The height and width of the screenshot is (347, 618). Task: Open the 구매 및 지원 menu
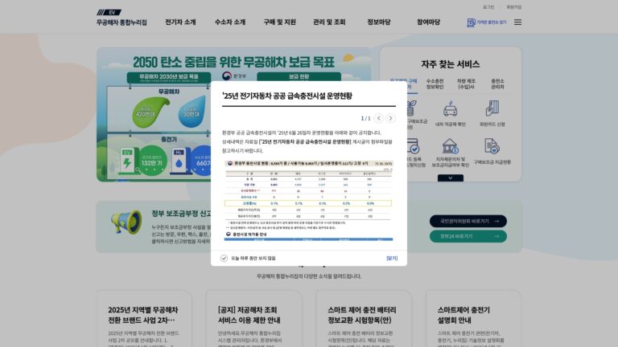[x=279, y=22]
